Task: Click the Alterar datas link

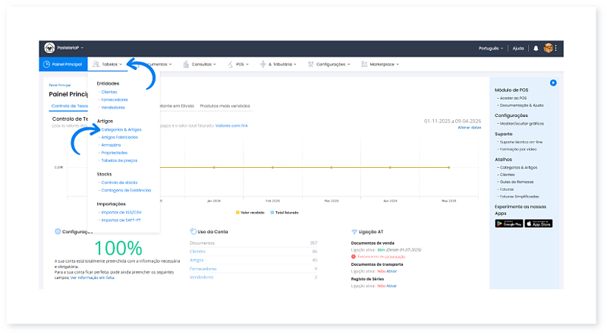Action: pos(470,128)
